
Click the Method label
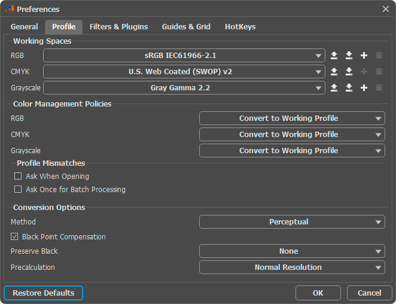[x=23, y=222]
